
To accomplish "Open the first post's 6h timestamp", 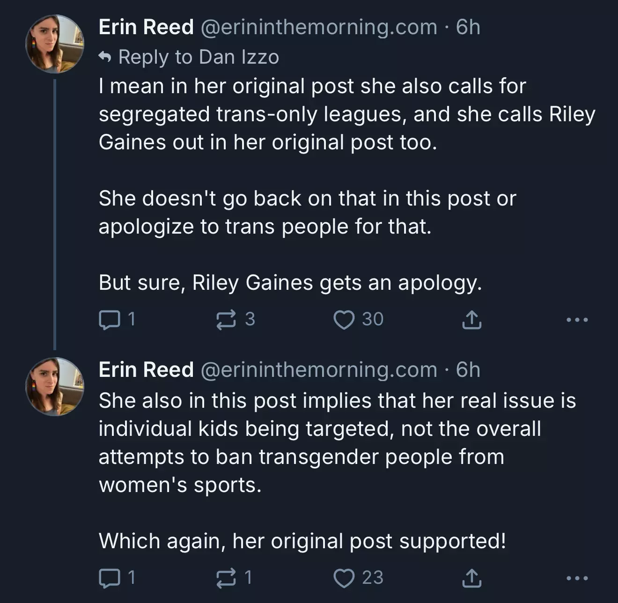I will [468, 27].
